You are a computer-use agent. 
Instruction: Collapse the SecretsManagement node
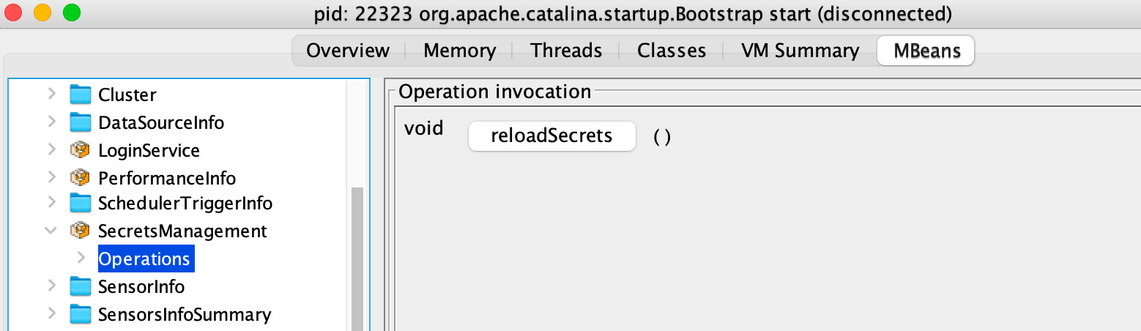51,231
